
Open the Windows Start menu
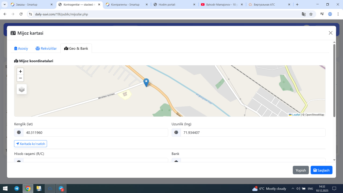point(5,188)
